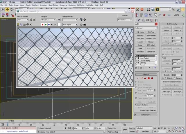Open the Customize menu
This screenshot has width=186, height=134.
tap(72, 5)
